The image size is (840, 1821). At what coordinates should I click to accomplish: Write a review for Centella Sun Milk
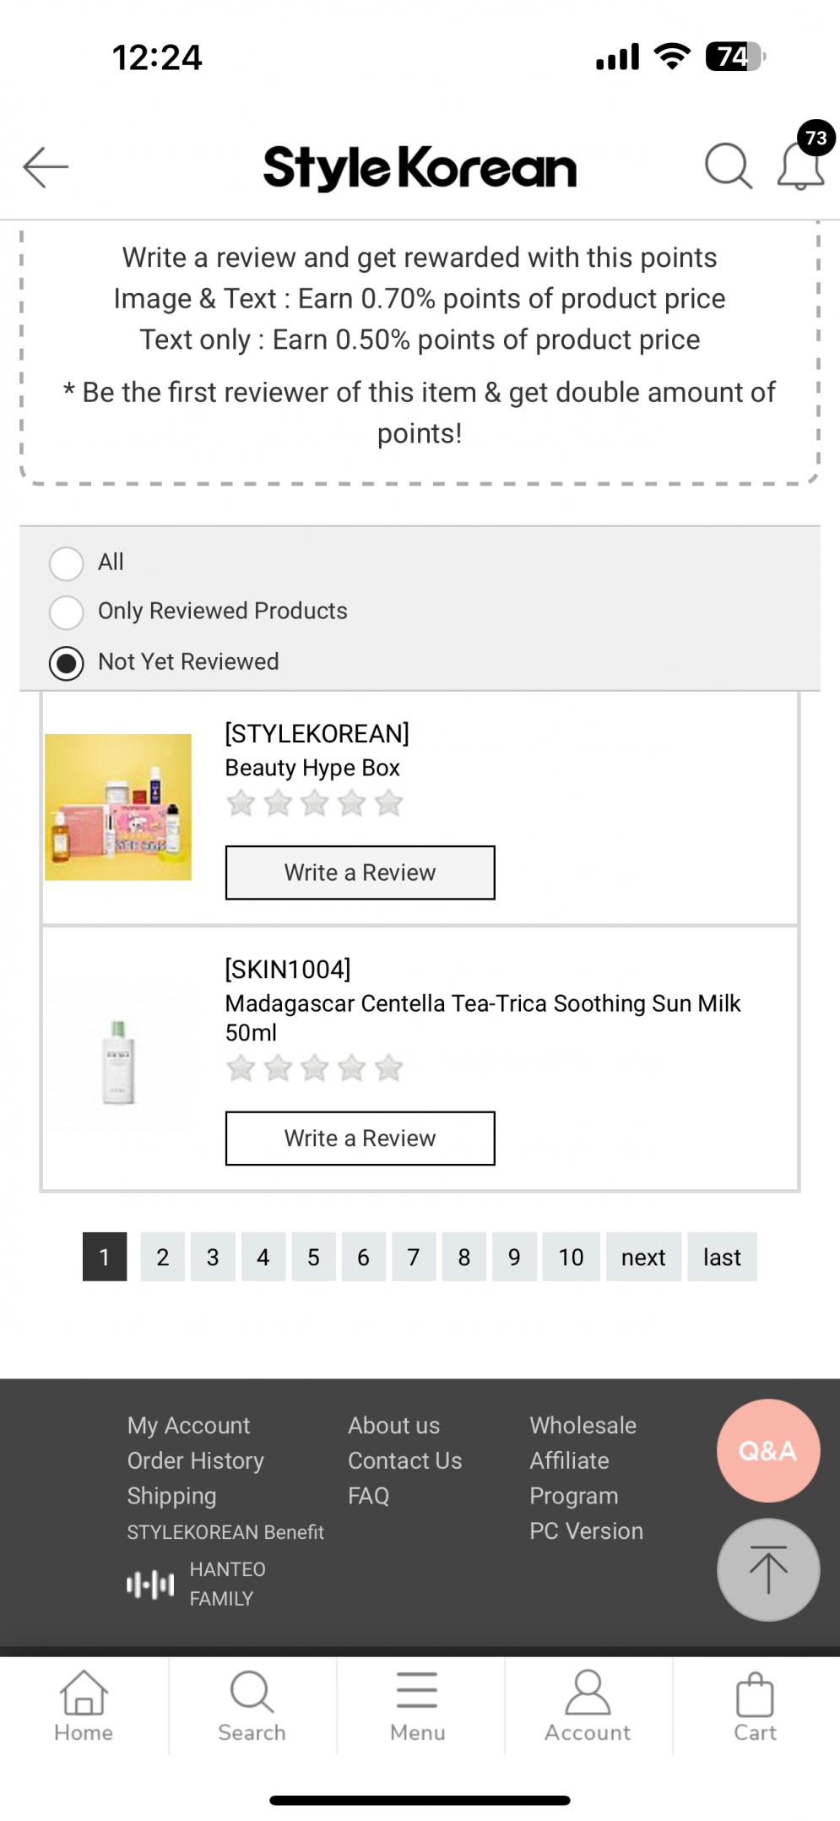[x=360, y=1138]
